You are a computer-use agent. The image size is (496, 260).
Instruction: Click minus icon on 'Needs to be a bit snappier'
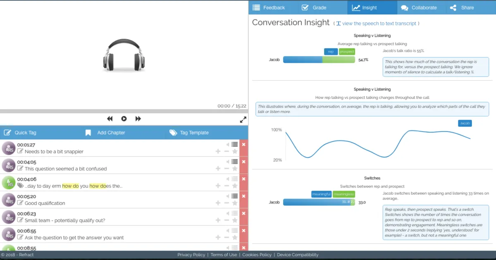coord(227,151)
